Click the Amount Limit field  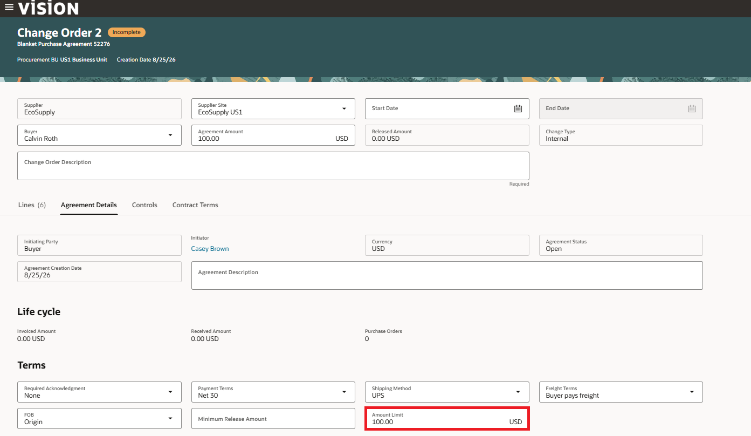pyautogui.click(x=447, y=418)
